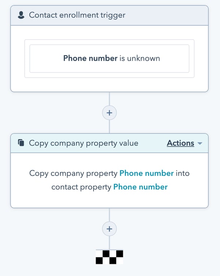
Task: Click 'is unknown' in the trigger condition
Action: 140,58
